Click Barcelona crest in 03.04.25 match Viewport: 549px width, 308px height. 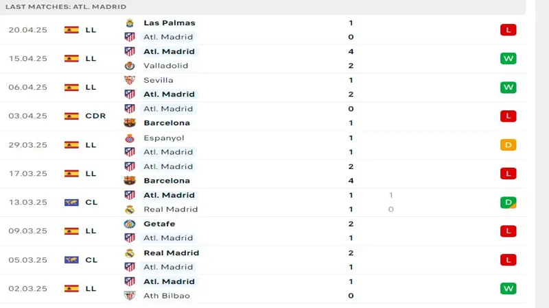(x=130, y=123)
